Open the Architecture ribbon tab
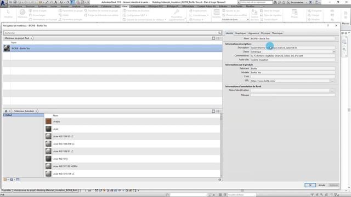351x197 pixels. click(x=16, y=6)
